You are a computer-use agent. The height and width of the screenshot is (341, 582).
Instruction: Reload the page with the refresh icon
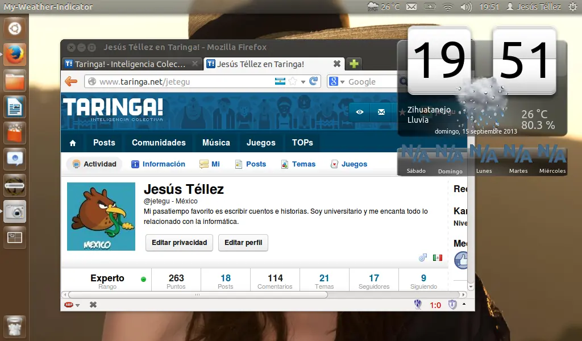[x=314, y=81]
